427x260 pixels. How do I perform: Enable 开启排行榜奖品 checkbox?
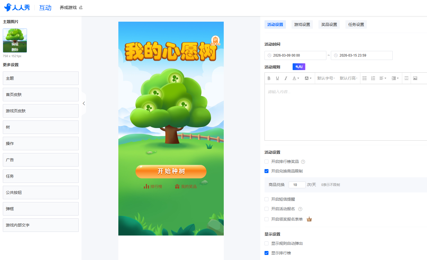pyautogui.click(x=266, y=162)
